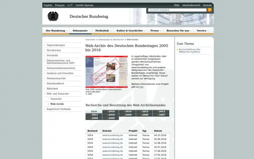Open the Hilfe page

[177, 5]
